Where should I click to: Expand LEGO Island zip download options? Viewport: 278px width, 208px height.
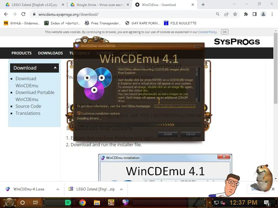(121, 189)
